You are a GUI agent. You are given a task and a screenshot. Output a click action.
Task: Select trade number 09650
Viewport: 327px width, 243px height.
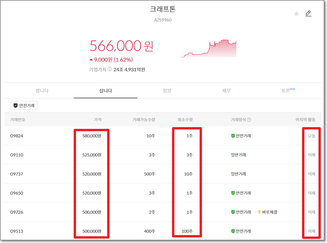point(17,193)
